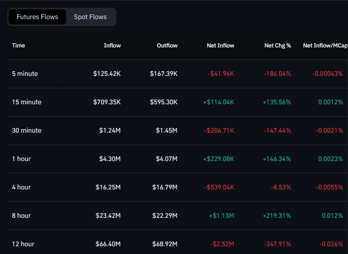Screen dimensions: 348x254
Task: Select the 1 hour row label
Action: (x=21, y=159)
